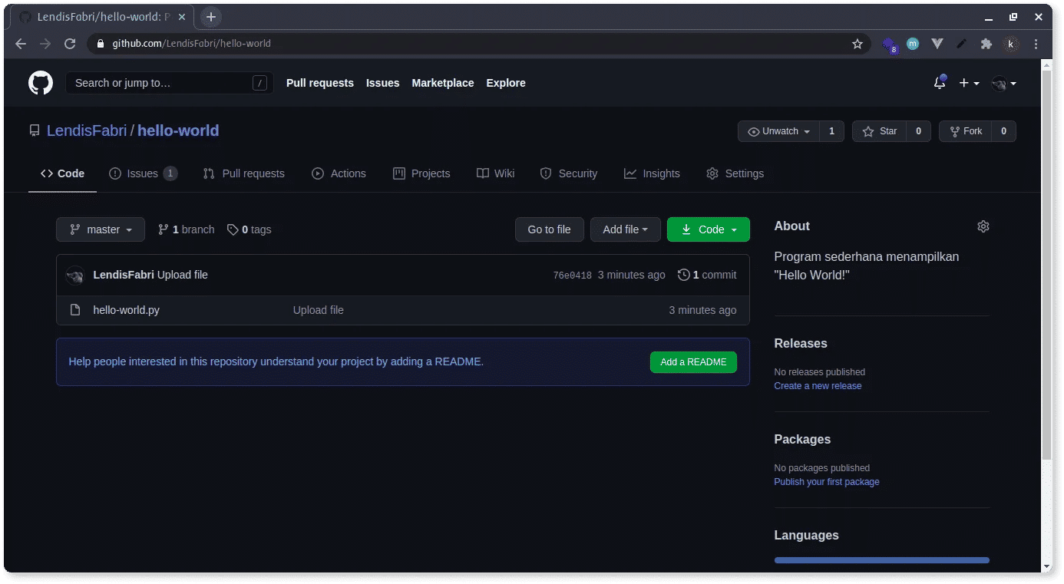Open the repository Settings tab
Viewport: 1064px width, 584px height.
735,173
